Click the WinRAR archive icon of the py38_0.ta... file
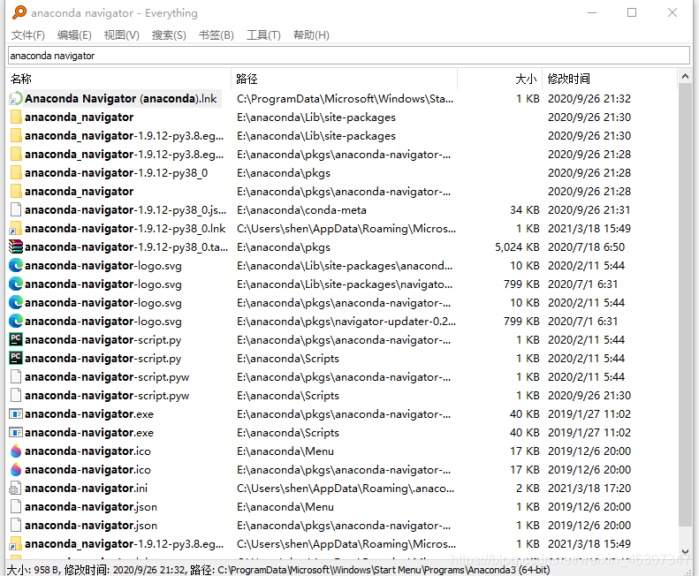699x576 pixels. 16,247
